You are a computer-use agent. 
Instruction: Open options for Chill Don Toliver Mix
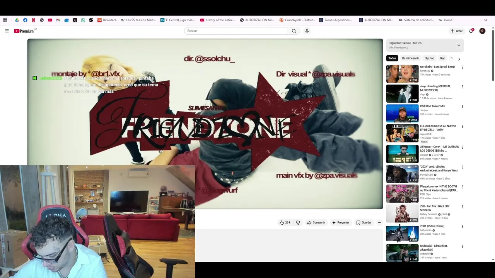462,107
